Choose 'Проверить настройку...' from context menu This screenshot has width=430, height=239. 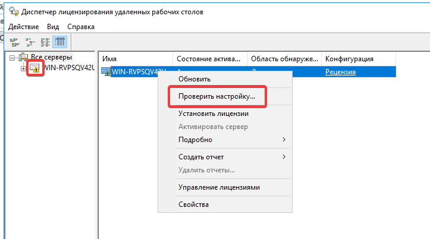tap(216, 96)
